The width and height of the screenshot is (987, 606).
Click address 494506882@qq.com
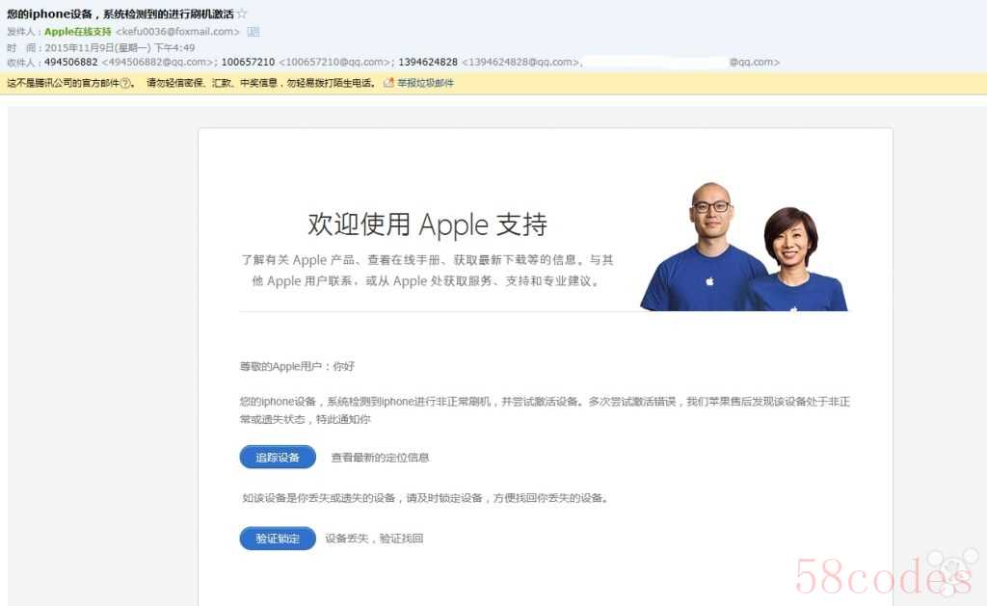[159, 62]
